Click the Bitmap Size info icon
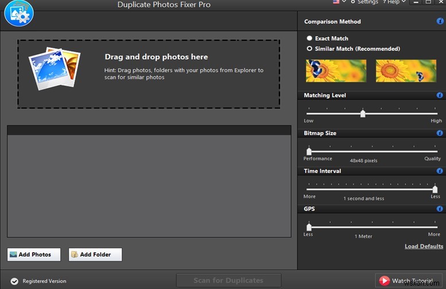Viewport: 446px width, 289px height. (440, 133)
